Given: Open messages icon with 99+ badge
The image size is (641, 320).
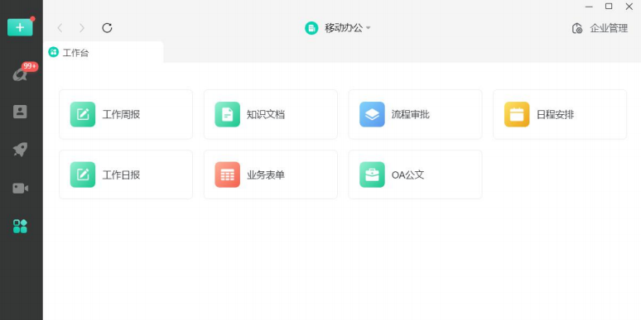Looking at the screenshot, I should [20, 74].
